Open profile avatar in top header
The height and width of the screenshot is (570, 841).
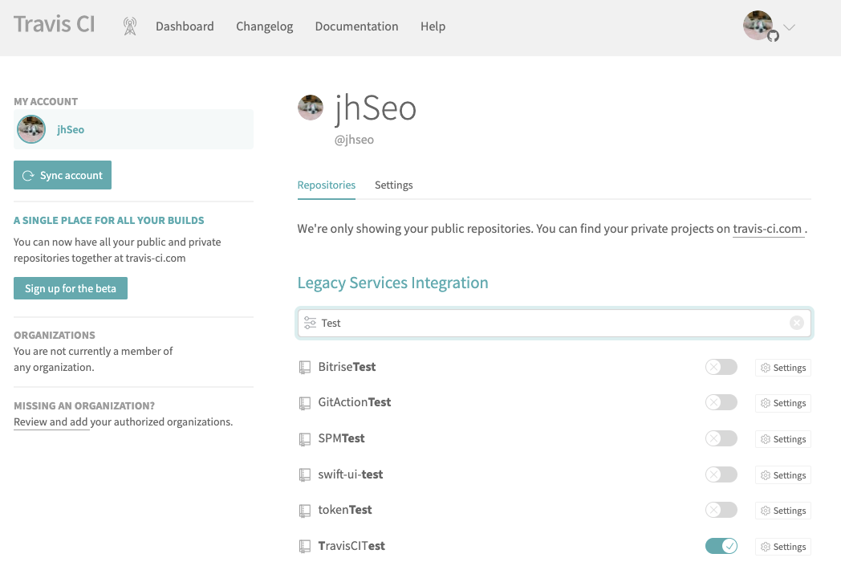758,25
